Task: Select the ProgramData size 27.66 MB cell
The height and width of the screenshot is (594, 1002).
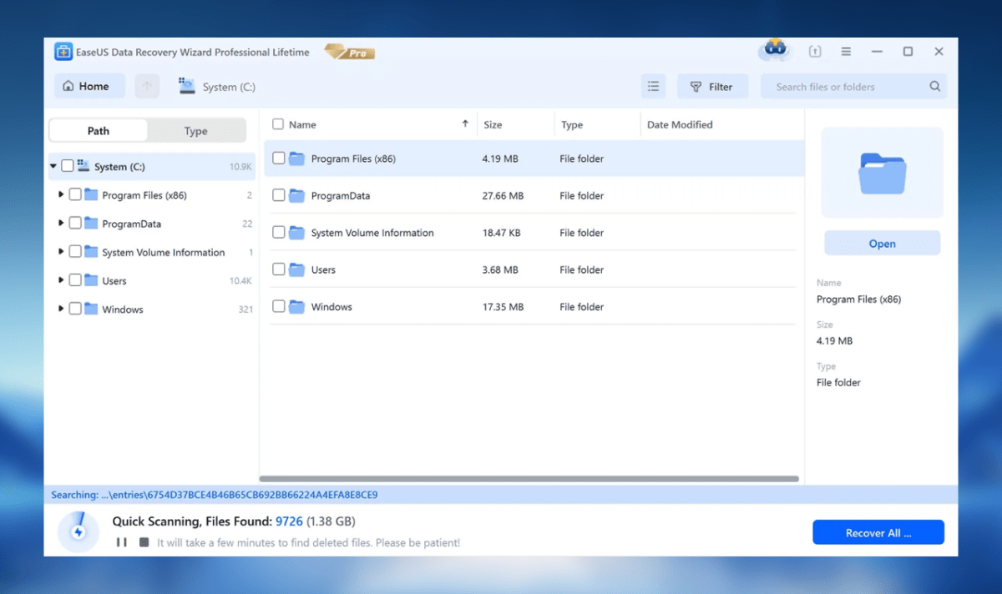Action: tap(503, 195)
